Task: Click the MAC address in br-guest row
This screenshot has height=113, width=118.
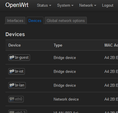Action: click(111, 58)
